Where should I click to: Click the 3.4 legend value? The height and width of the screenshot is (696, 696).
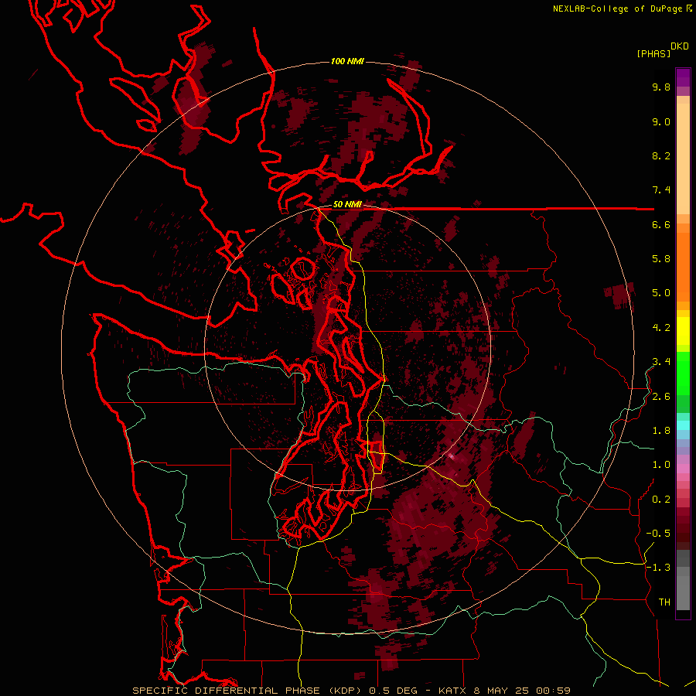(661, 362)
